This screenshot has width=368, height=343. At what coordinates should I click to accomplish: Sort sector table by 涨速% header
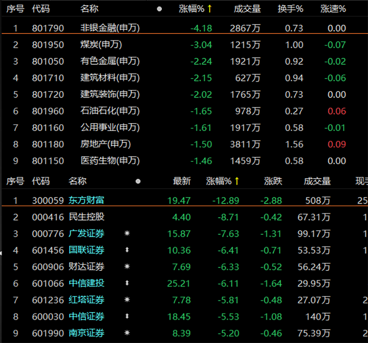pos(333,9)
